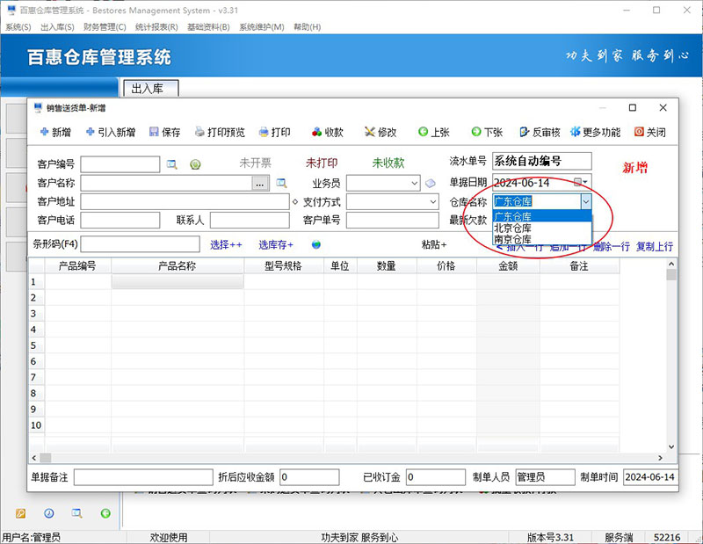This screenshot has height=544, width=703.
Task: Click the eraser icon next to 业务员 dropdown
Action: coord(431,183)
